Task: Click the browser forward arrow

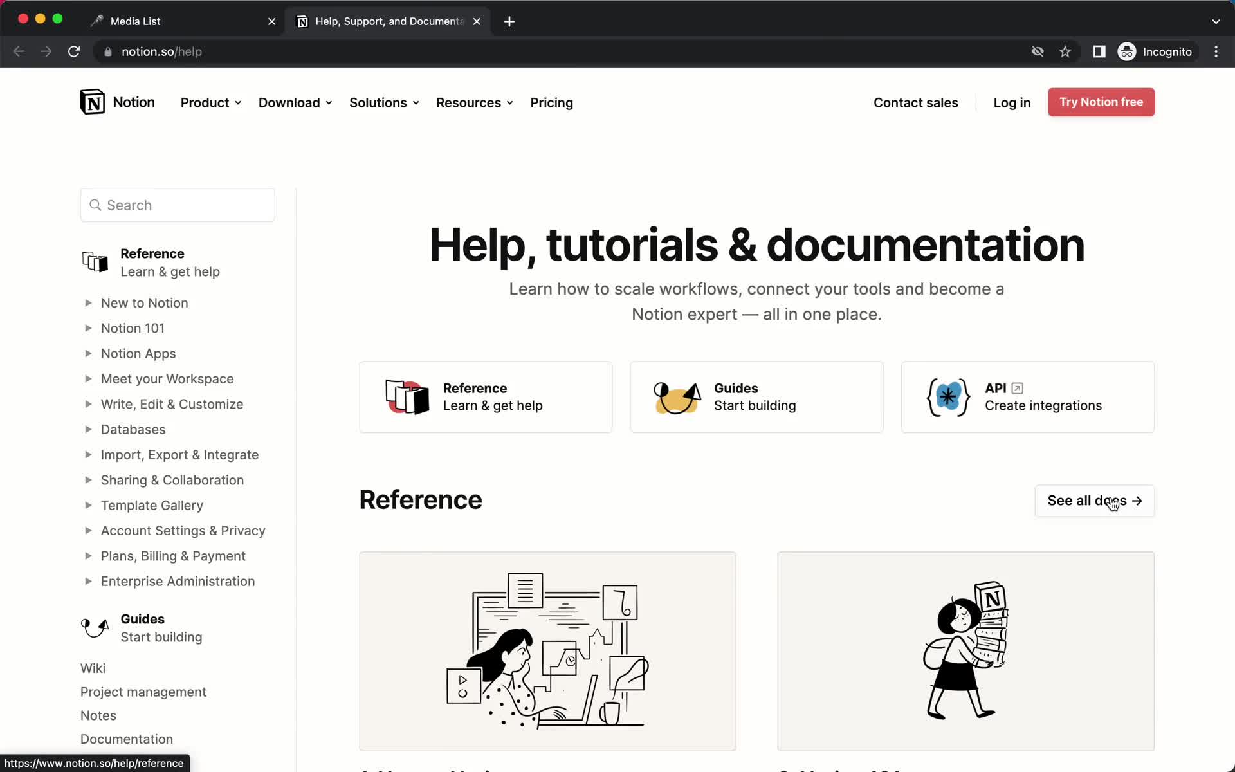Action: pos(46,51)
